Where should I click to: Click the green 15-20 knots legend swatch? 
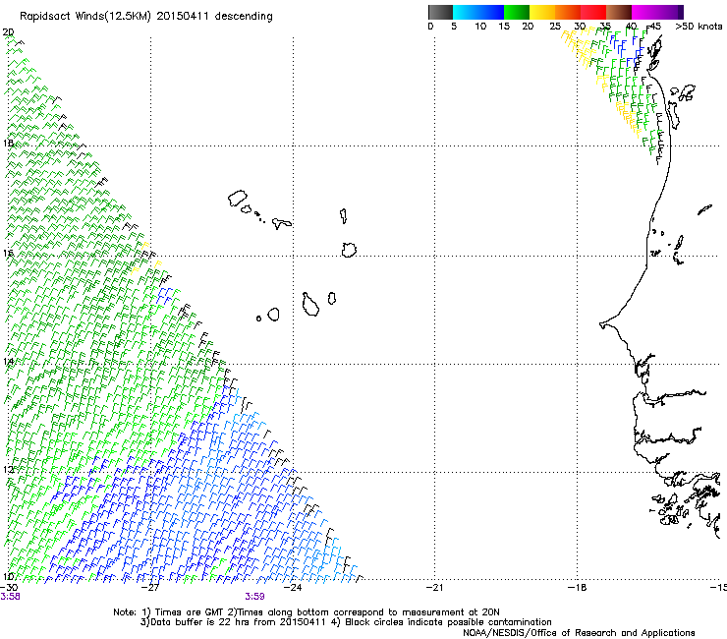pos(517,12)
